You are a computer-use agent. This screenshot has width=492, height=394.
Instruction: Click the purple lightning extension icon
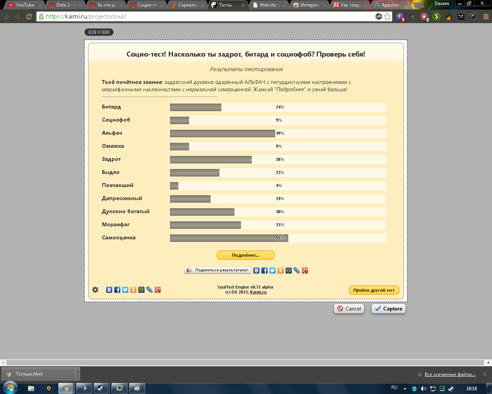coord(400,17)
